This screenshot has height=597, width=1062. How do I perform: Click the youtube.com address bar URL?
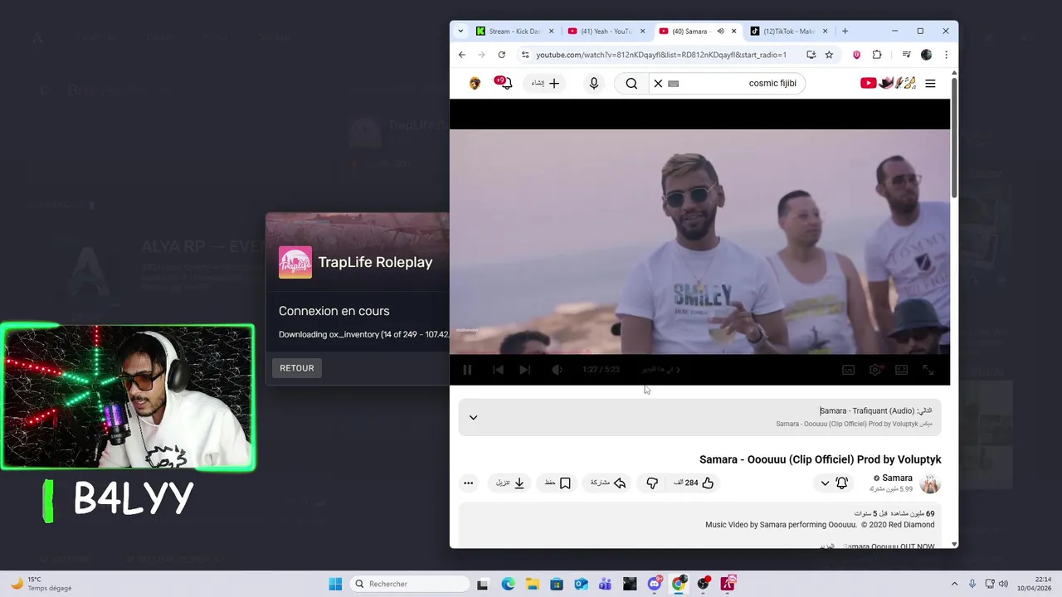pyautogui.click(x=660, y=55)
